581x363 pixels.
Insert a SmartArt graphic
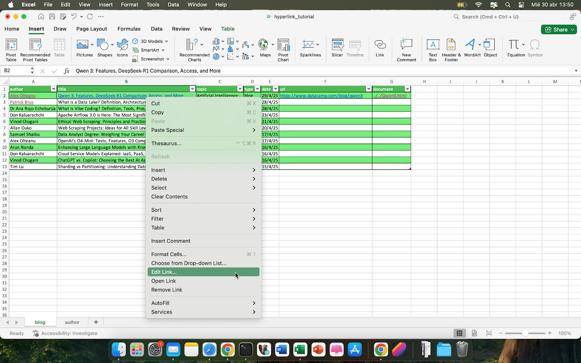click(149, 50)
